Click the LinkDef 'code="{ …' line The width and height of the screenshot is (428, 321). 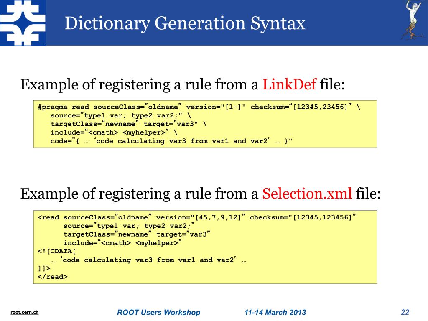pyautogui.click(x=171, y=141)
